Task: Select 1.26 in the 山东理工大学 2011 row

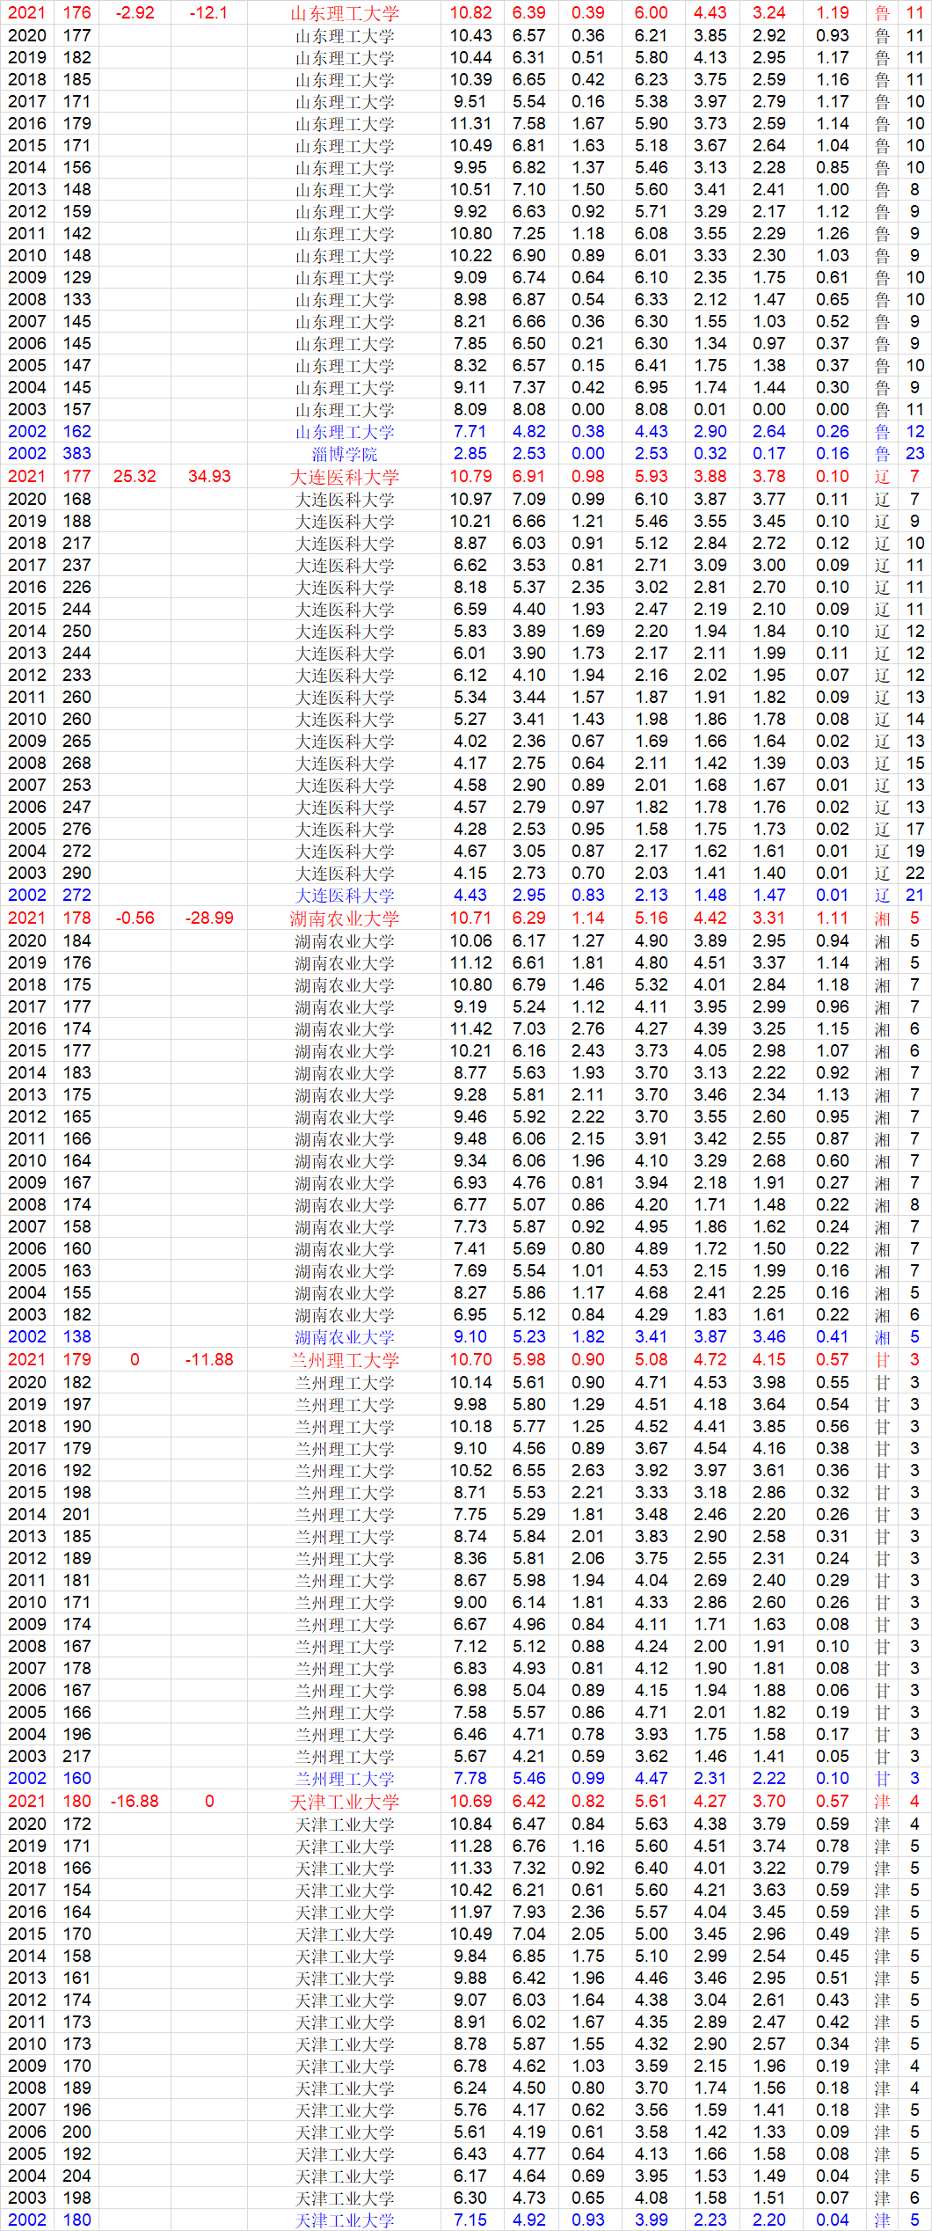Action: click(833, 234)
